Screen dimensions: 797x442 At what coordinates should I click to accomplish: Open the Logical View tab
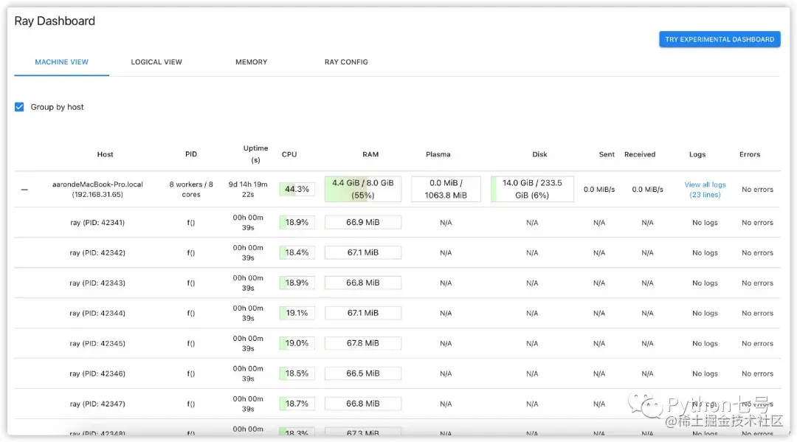point(156,62)
